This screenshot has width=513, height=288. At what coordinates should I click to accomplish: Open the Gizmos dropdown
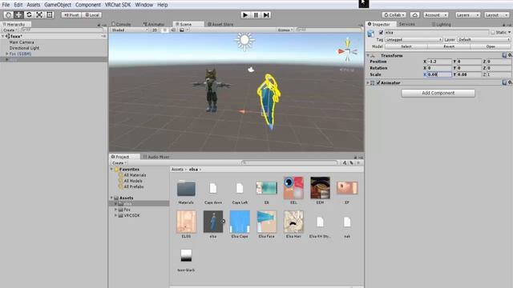click(285, 30)
